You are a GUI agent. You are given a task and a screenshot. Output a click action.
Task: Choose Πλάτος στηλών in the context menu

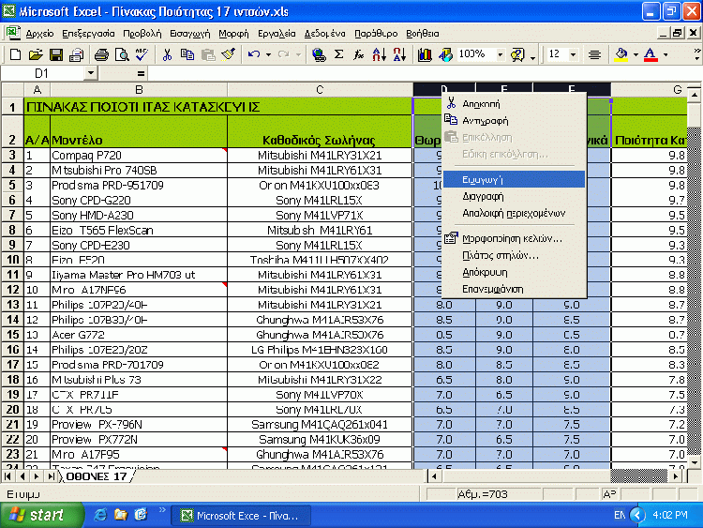tap(514, 256)
